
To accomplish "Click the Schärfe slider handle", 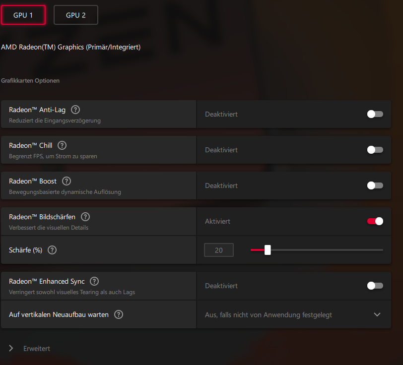I will coord(268,250).
